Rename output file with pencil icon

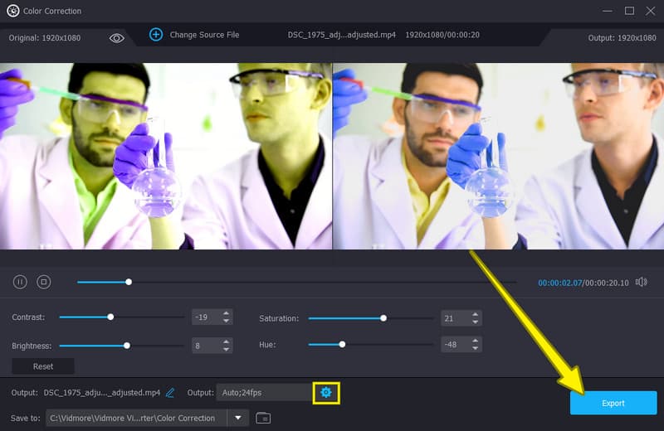click(170, 392)
